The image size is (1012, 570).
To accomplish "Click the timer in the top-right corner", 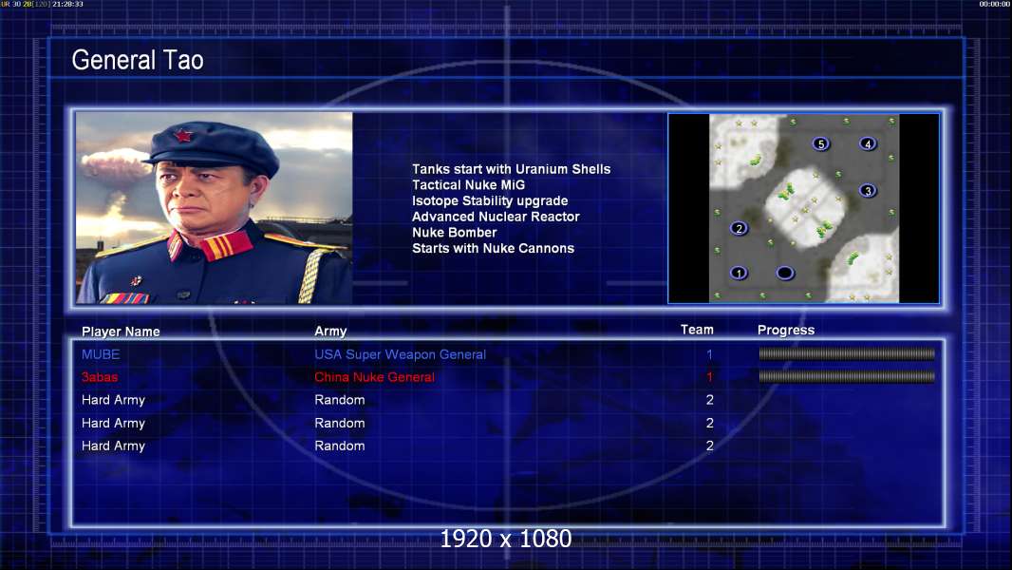I will tap(994, 5).
